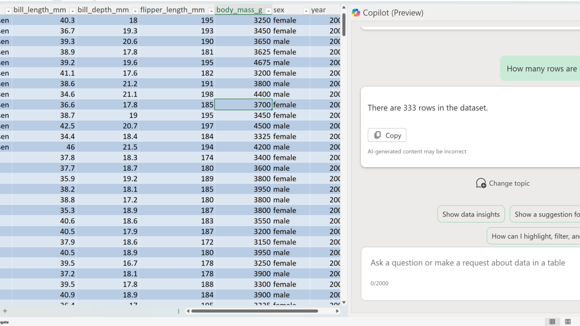Click the copy pages icon in the Copilot response

click(377, 135)
